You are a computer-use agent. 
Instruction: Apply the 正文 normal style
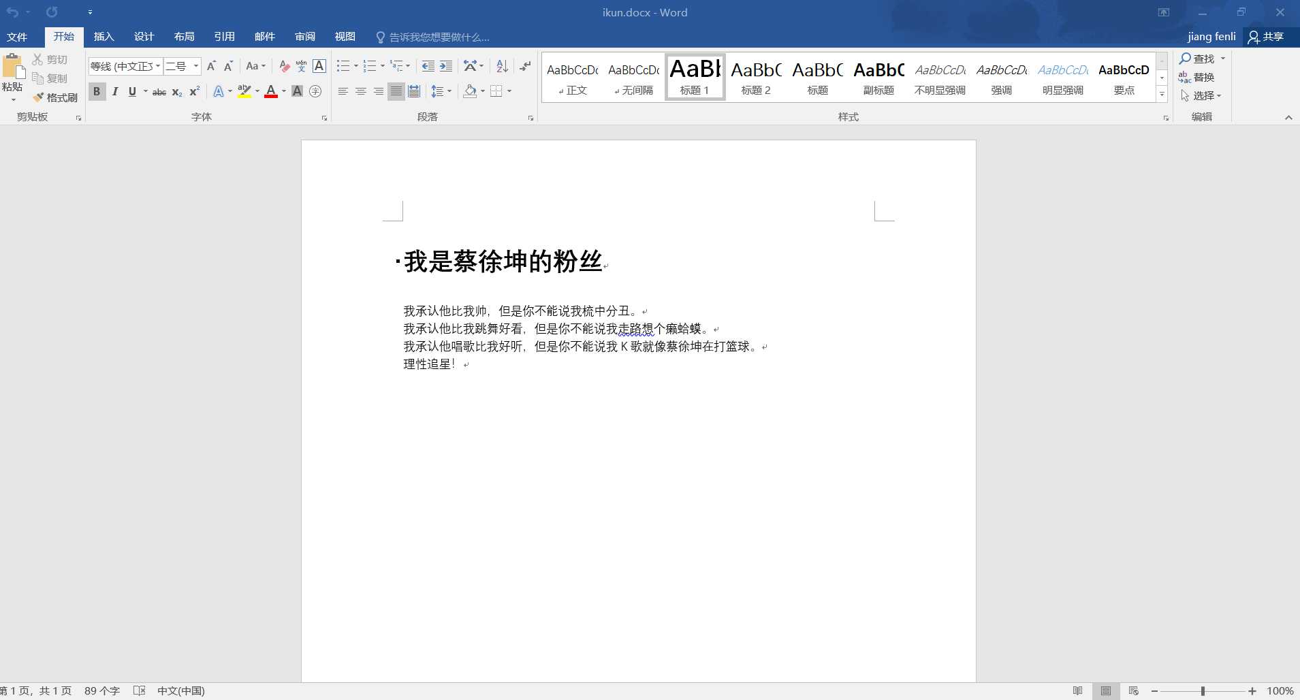pos(573,78)
